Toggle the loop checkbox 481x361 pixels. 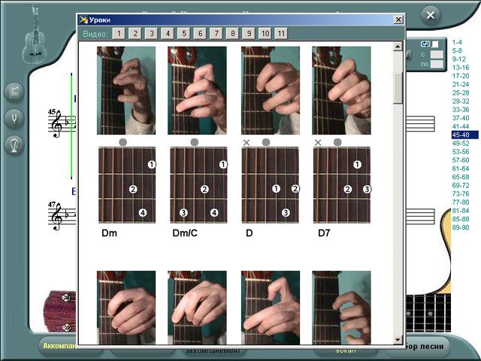(435, 44)
